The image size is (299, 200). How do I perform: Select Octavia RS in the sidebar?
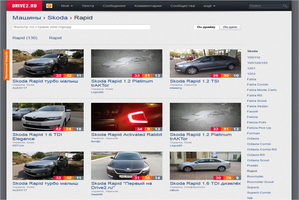(x=256, y=155)
